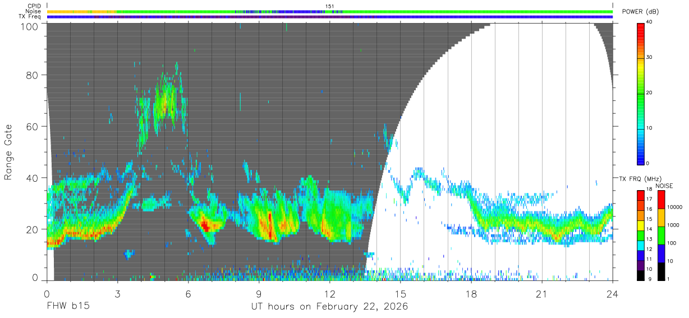Click the 17 tick on TX FRQ legend

[x=649, y=199]
